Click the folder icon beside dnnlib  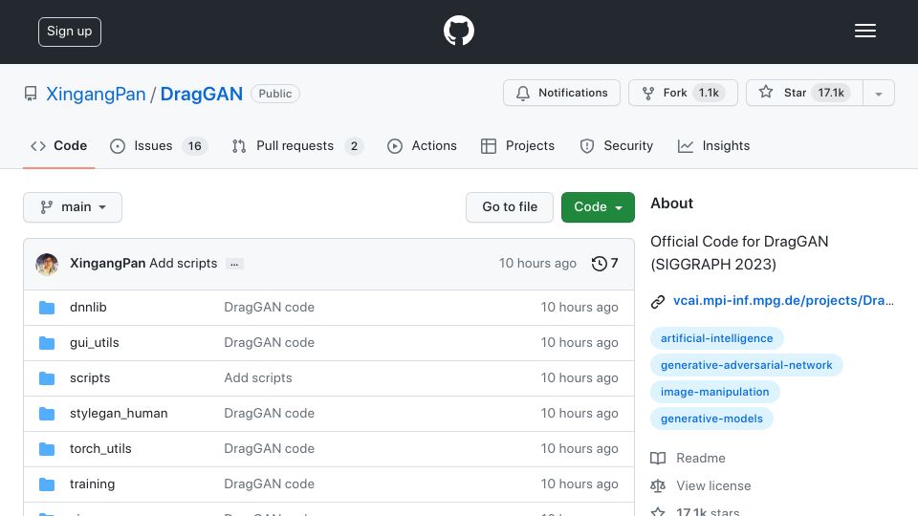pyautogui.click(x=47, y=307)
